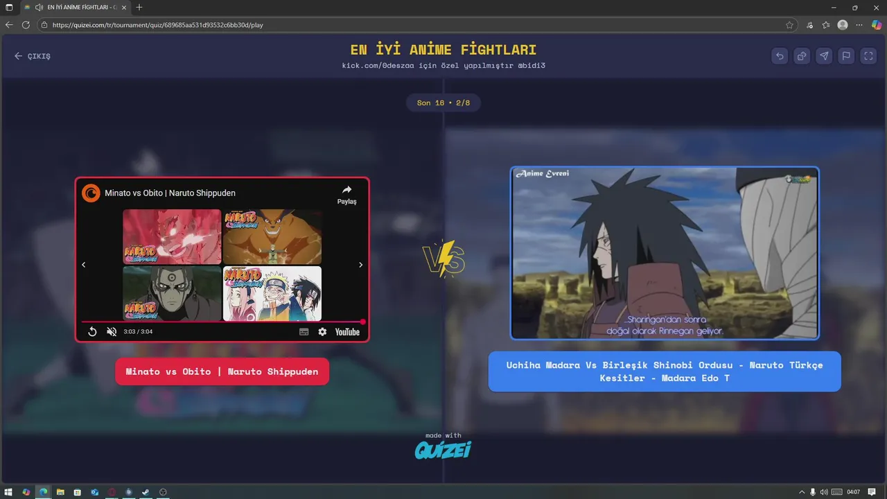Select the Madara video preview card

[665, 253]
